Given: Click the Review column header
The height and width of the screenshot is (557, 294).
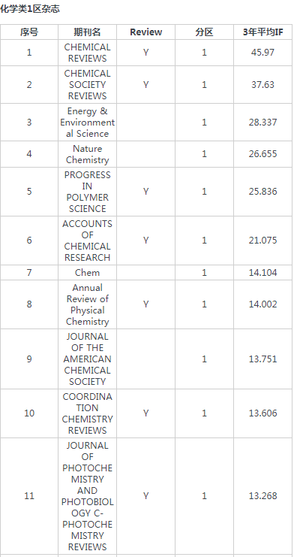Looking at the screenshot, I should coord(145,32).
